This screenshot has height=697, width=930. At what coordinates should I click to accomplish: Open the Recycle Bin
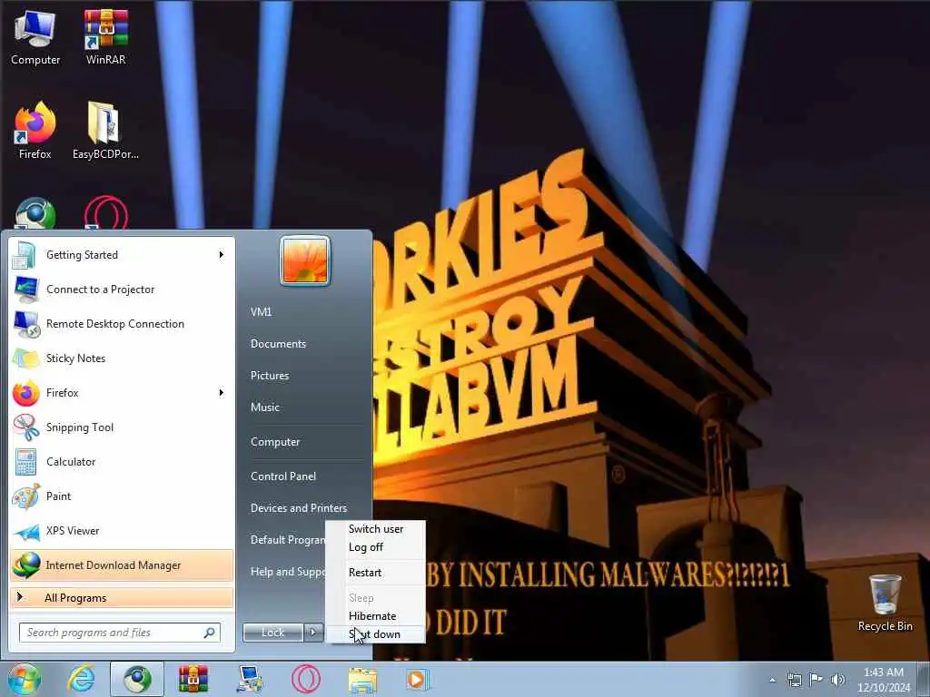click(x=885, y=603)
